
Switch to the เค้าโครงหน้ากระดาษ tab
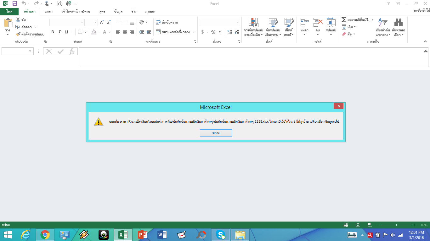click(76, 12)
